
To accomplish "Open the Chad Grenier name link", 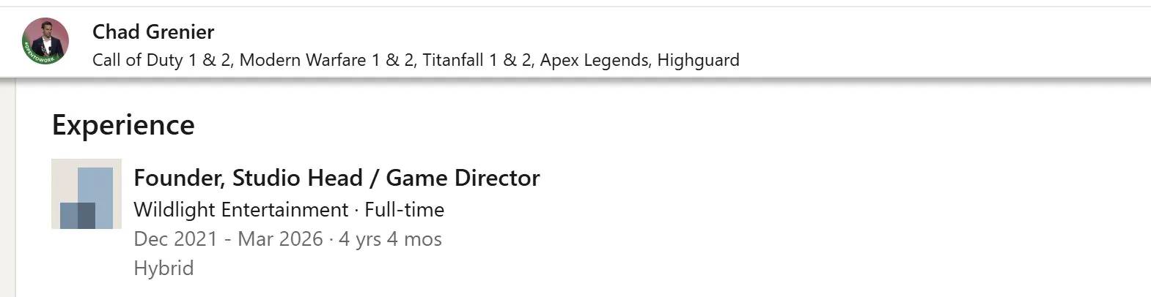I will pyautogui.click(x=153, y=31).
